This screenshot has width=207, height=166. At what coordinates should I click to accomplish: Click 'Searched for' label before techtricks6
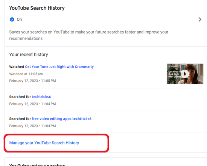click(x=20, y=97)
